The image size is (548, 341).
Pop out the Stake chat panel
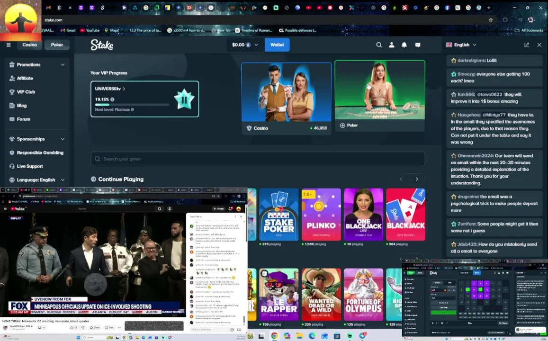pos(527,45)
